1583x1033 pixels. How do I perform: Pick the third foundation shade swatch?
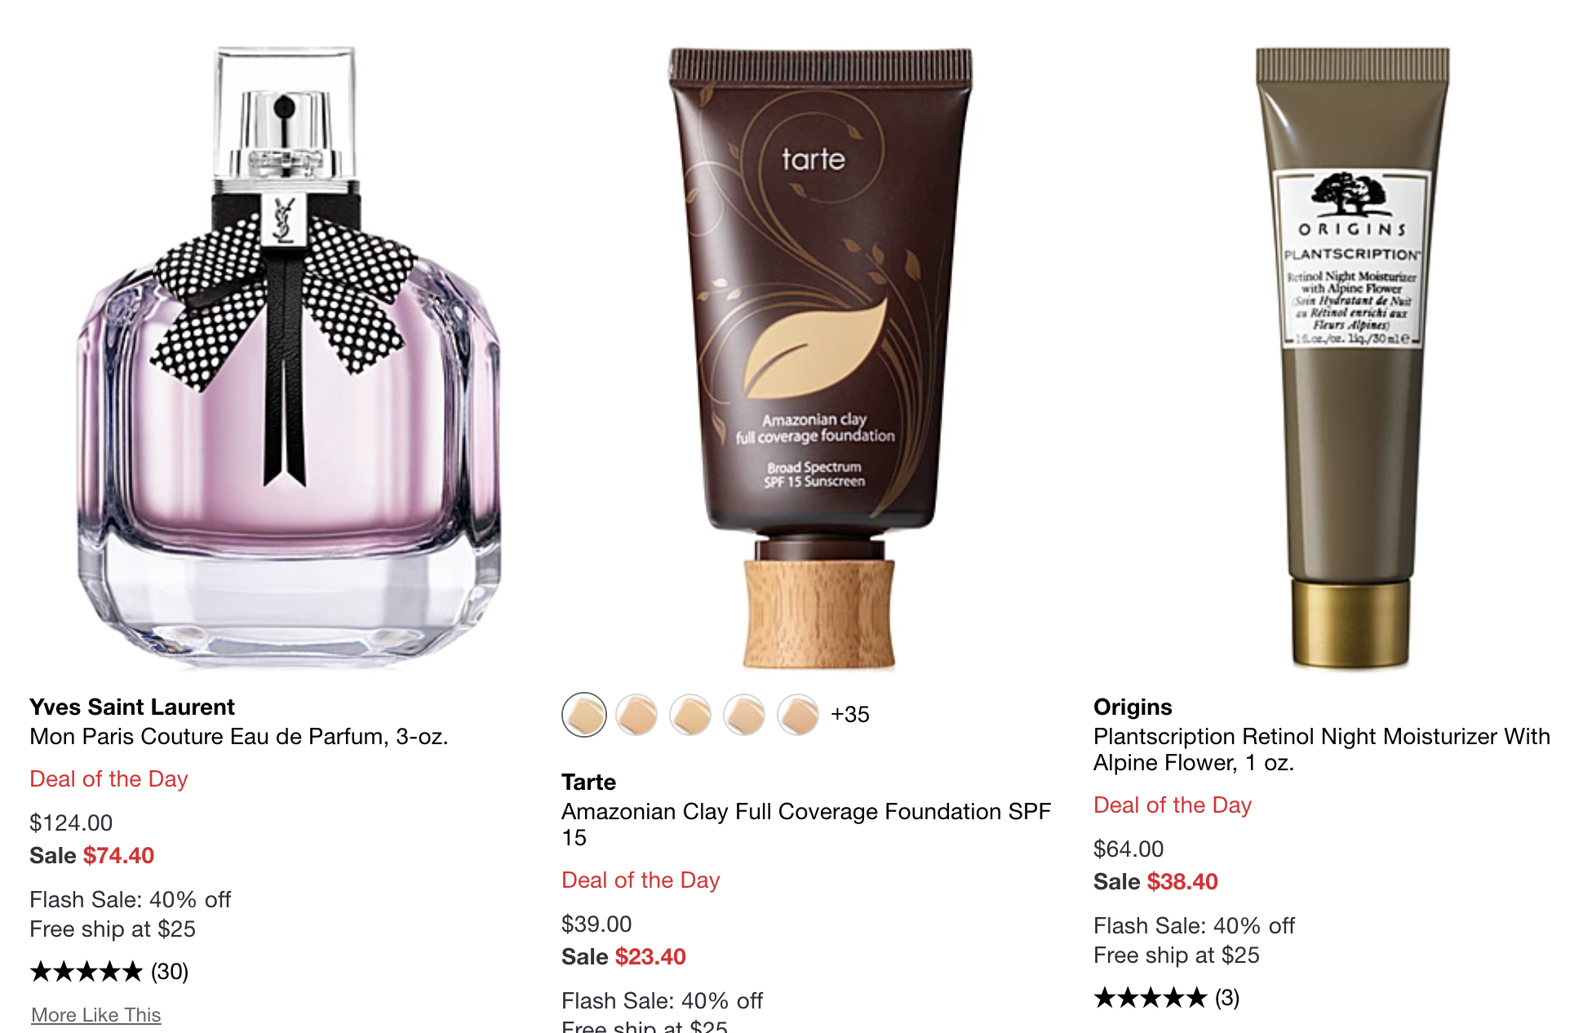691,715
